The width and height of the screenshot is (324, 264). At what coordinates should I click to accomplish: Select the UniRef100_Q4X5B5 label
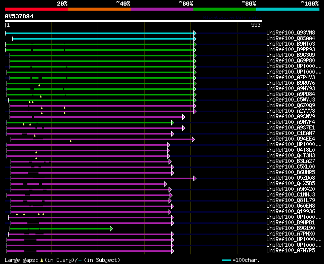tap(291, 184)
